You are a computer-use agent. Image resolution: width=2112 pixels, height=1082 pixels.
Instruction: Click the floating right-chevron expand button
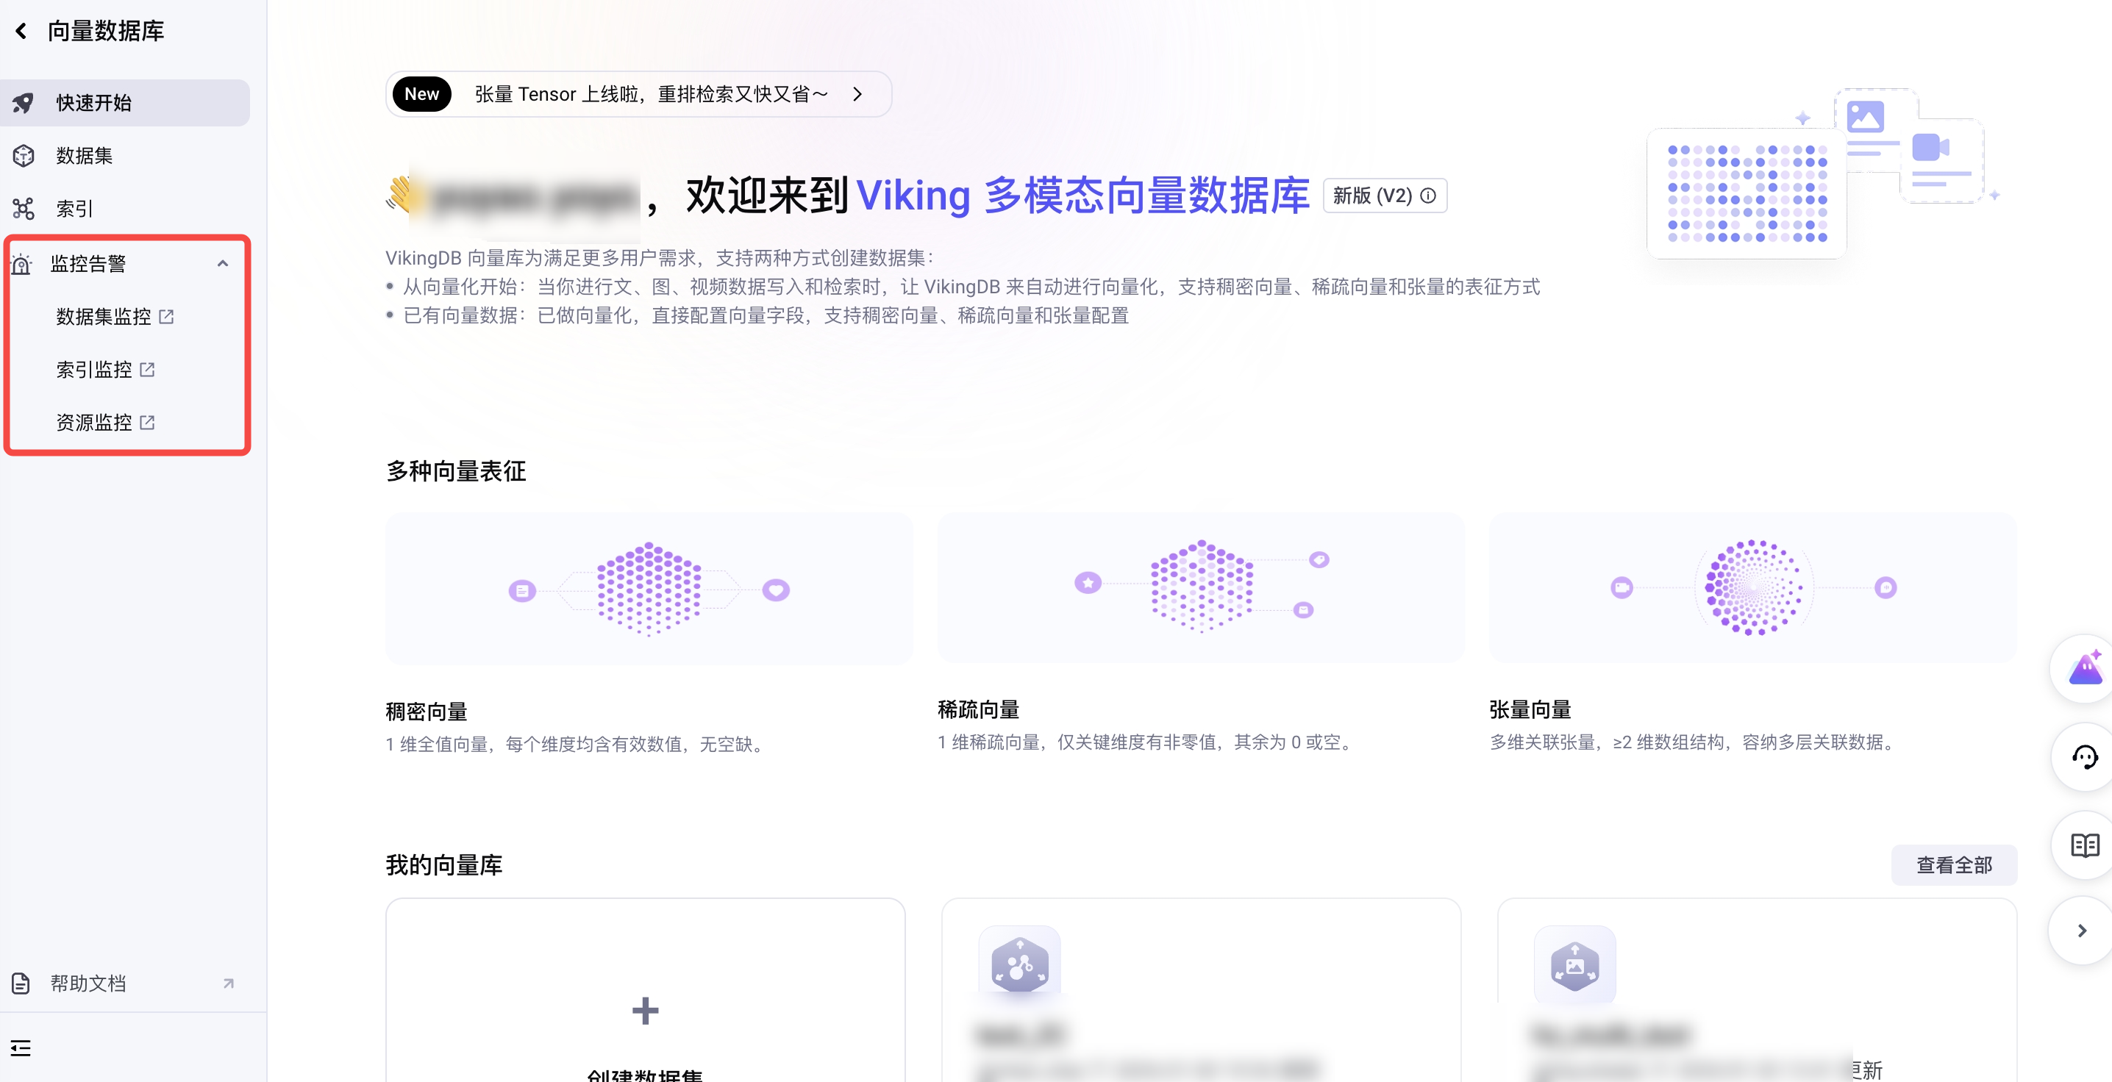[2082, 931]
